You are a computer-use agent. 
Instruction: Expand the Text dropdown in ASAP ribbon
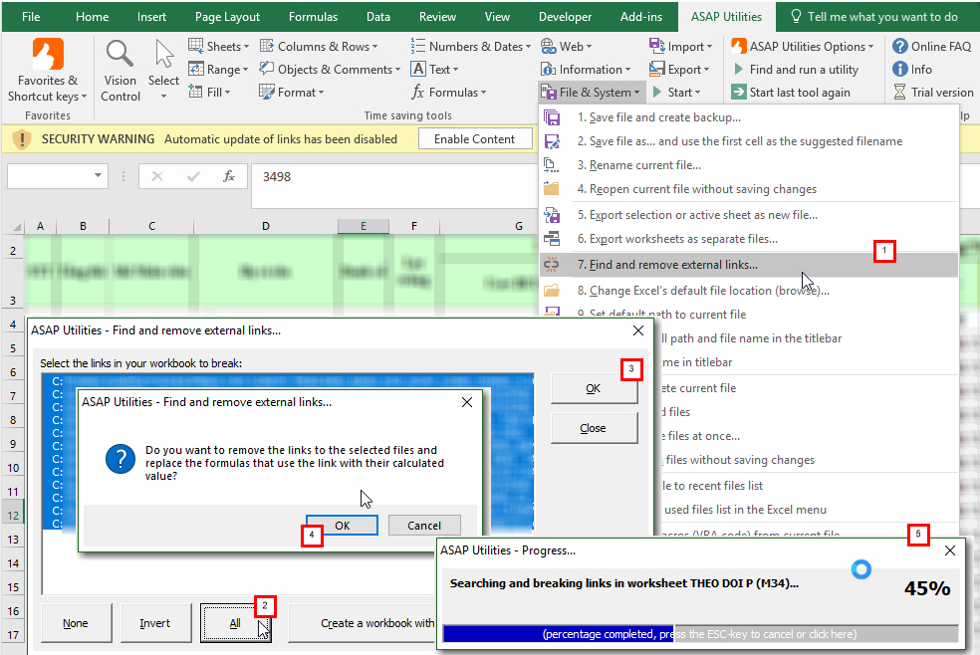coord(434,70)
